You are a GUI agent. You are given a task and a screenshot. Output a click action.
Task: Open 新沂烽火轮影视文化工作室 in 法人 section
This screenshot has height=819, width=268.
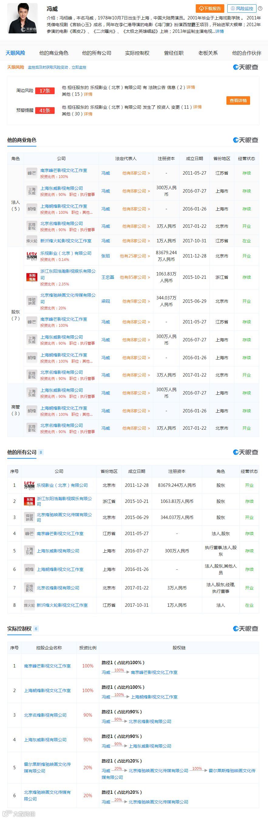coord(66,241)
